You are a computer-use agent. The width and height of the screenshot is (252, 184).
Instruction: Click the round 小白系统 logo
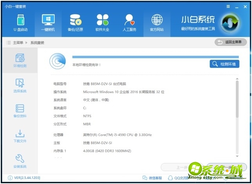pyautogui.click(x=230, y=23)
